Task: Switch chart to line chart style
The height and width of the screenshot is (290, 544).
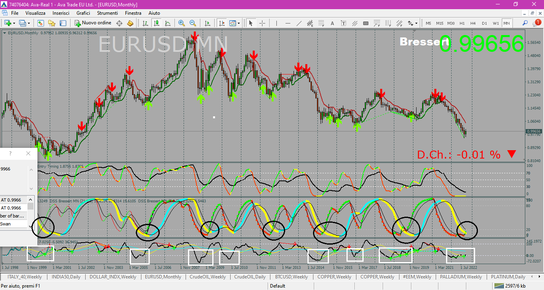Action: click(168, 23)
